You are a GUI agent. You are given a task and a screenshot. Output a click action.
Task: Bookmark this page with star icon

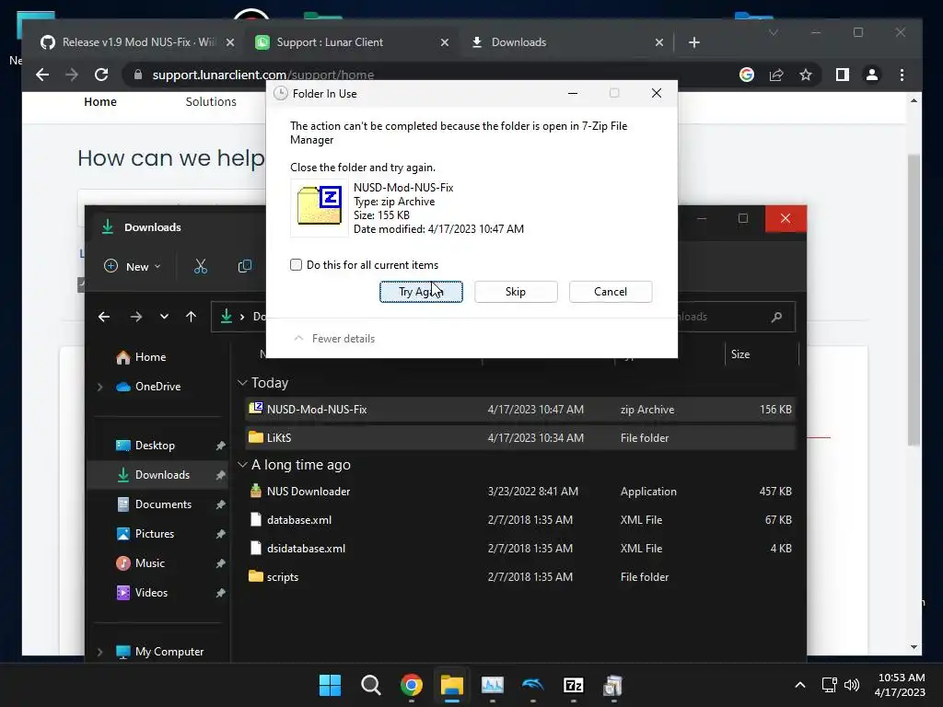(x=806, y=75)
